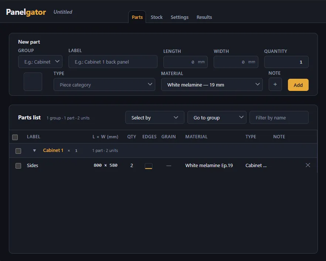The width and height of the screenshot is (326, 261).
Task: Select the Sides row checkbox
Action: coord(18,166)
